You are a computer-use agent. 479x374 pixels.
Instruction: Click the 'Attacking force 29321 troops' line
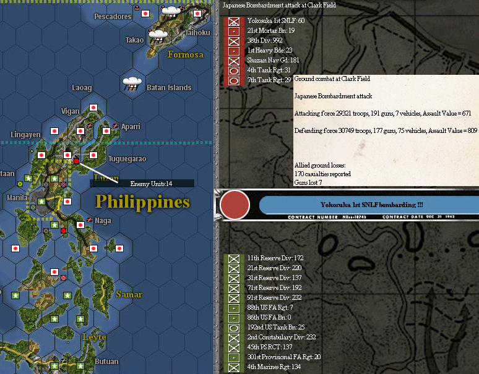click(x=383, y=114)
